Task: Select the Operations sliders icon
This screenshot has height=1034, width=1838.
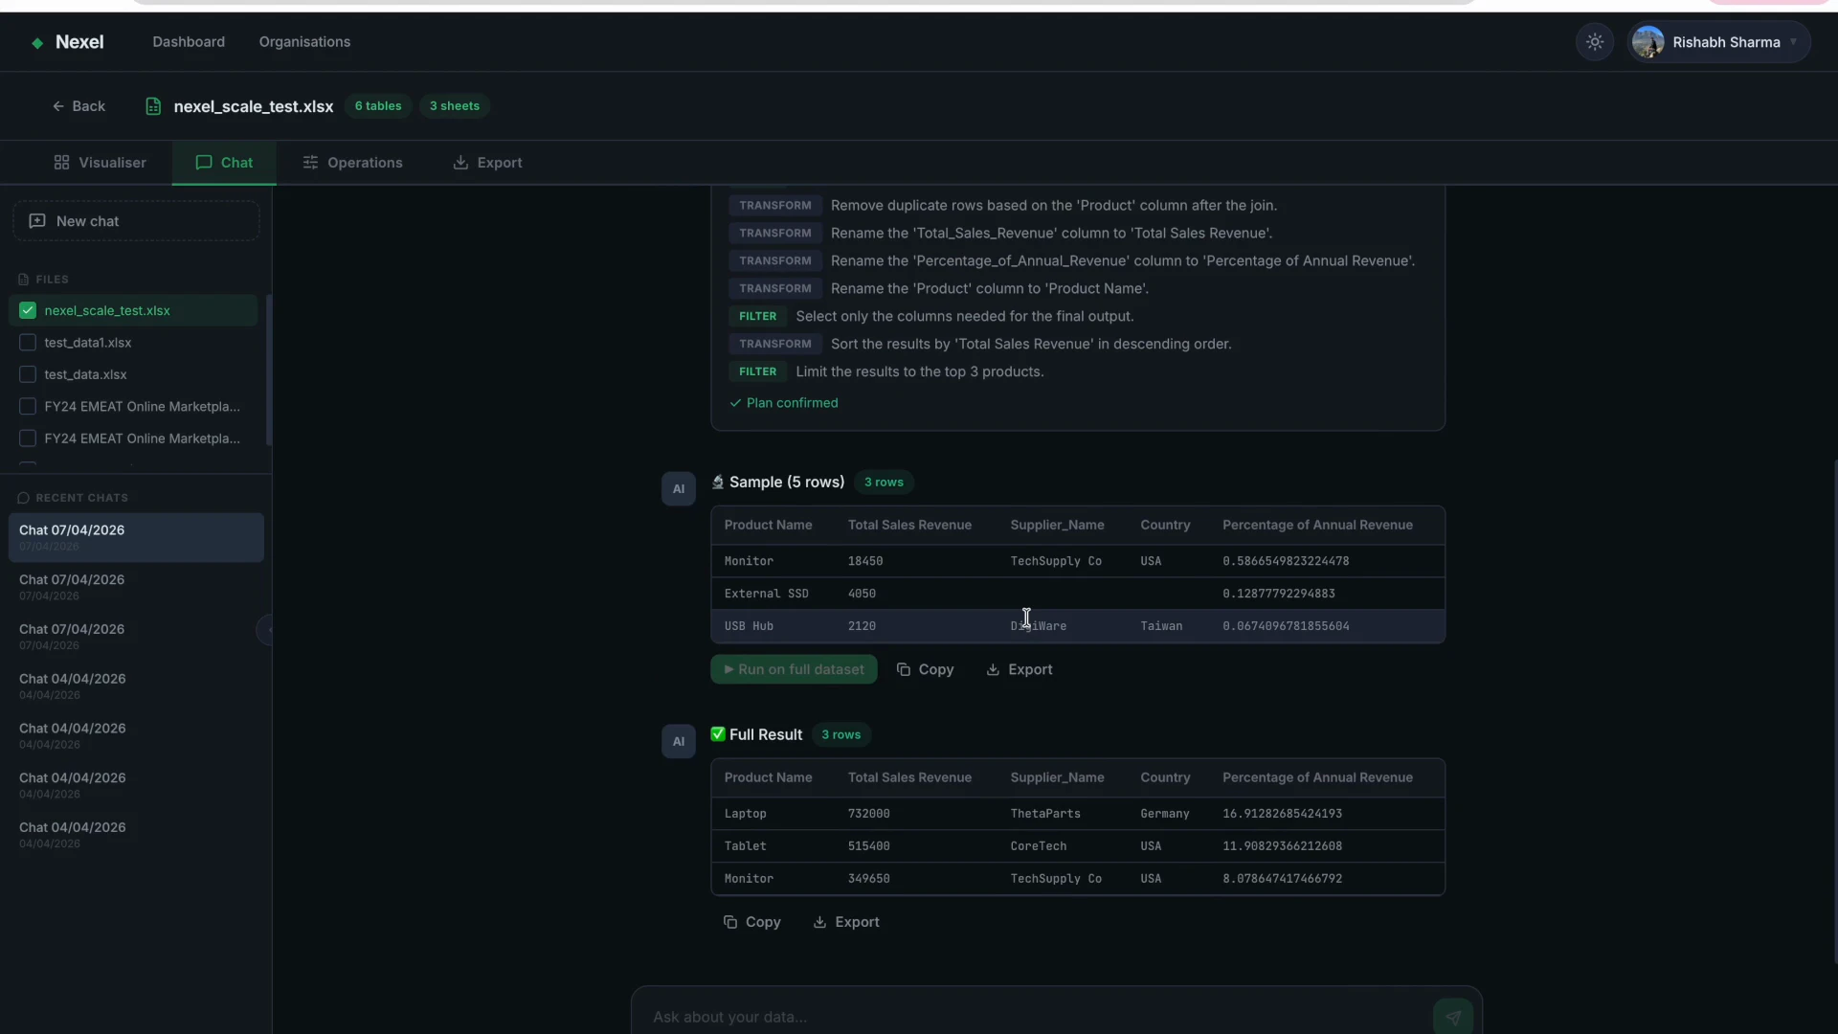Action: 310,163
